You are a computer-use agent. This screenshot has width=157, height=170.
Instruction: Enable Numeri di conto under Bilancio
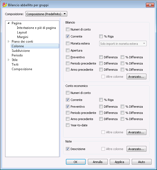click(x=68, y=29)
